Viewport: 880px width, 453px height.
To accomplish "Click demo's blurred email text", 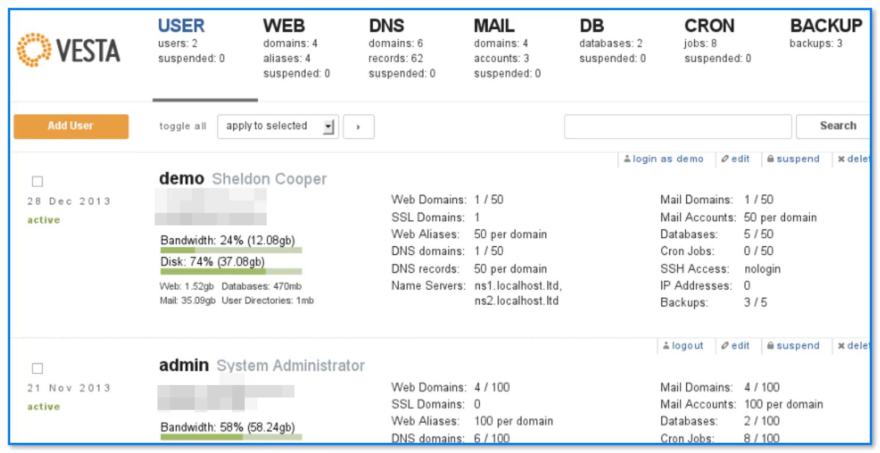I will point(211,207).
